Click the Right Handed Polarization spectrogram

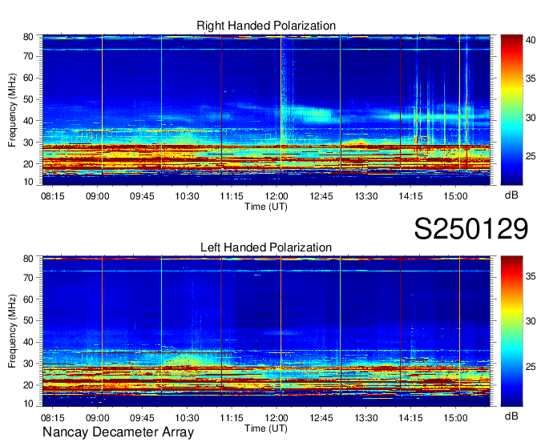pyautogui.click(x=266, y=110)
